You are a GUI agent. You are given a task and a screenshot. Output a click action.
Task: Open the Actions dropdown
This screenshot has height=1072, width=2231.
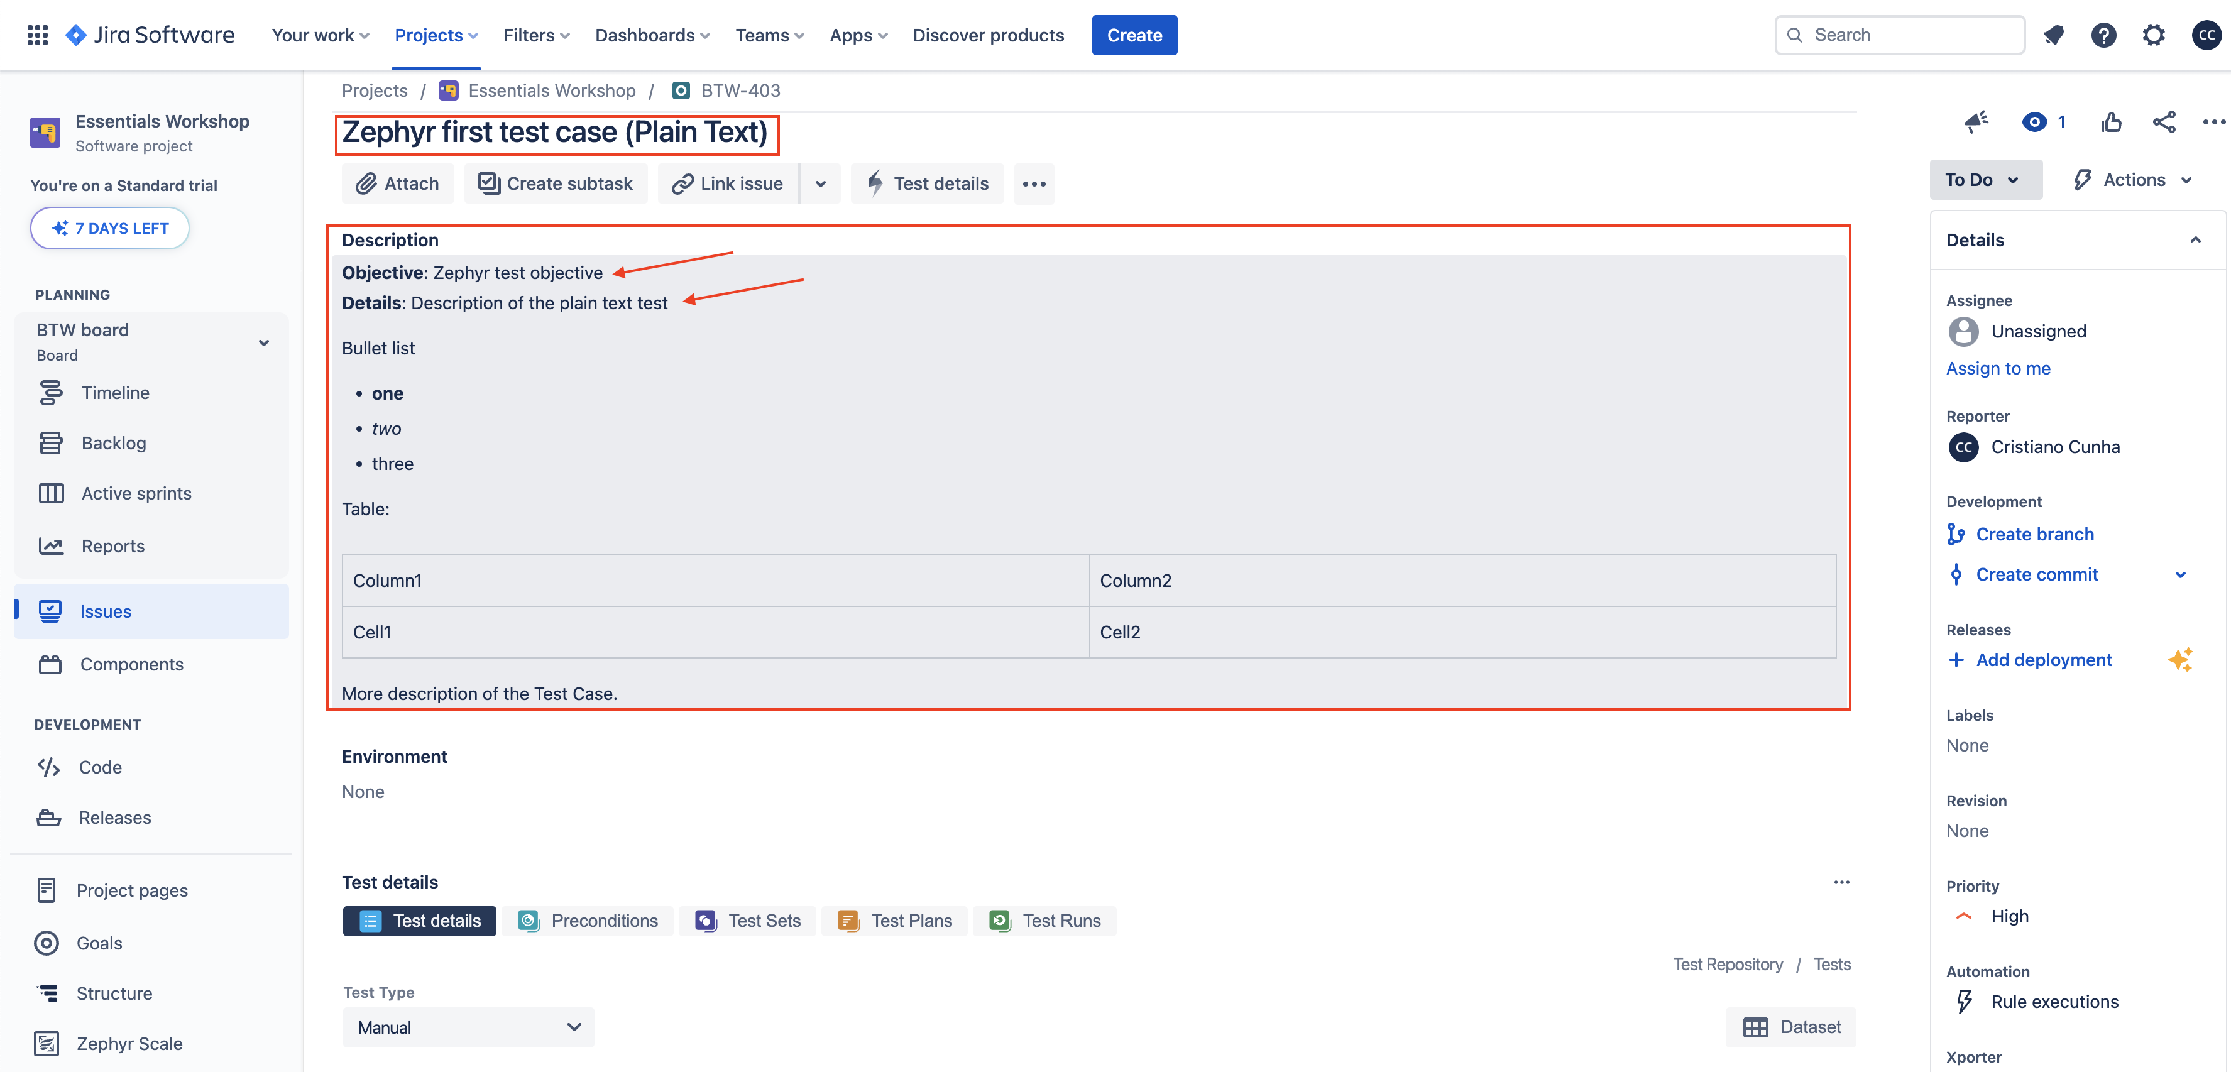pos(2134,179)
